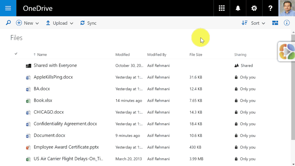Click the search magnifier icon
The height and width of the screenshot is (166, 295).
(8, 23)
